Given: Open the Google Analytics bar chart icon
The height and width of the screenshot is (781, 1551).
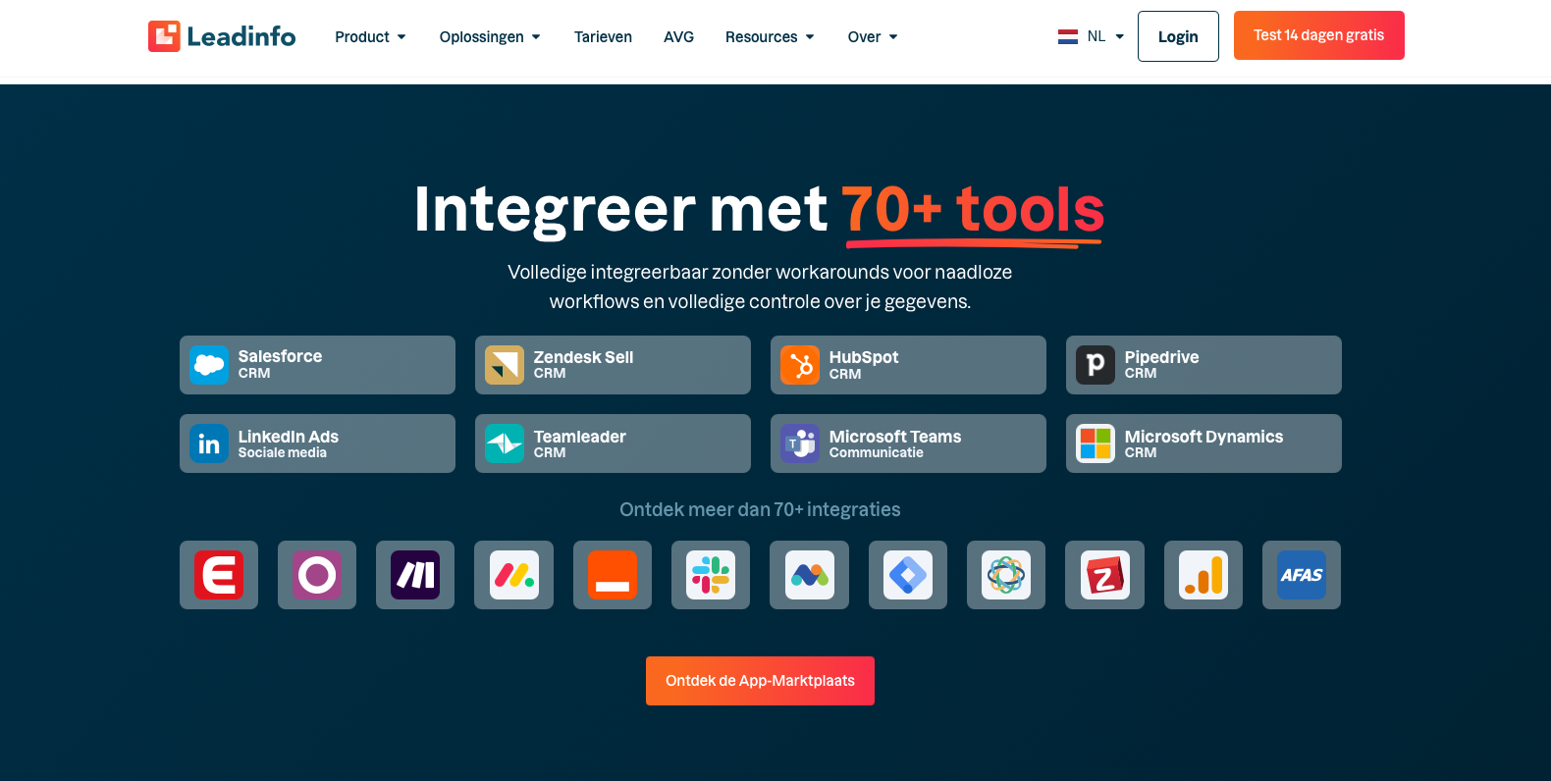Looking at the screenshot, I should click(x=1203, y=575).
